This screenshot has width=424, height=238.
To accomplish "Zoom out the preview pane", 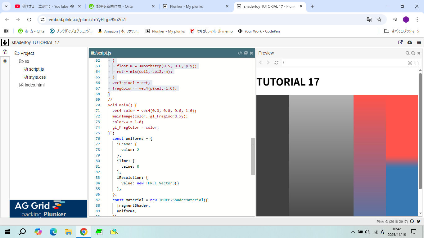I will 408,53.
